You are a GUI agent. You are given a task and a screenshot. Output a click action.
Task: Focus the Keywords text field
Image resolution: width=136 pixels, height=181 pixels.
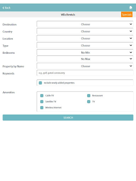[85, 73]
